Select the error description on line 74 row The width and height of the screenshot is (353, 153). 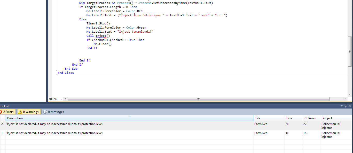[x=55, y=124]
